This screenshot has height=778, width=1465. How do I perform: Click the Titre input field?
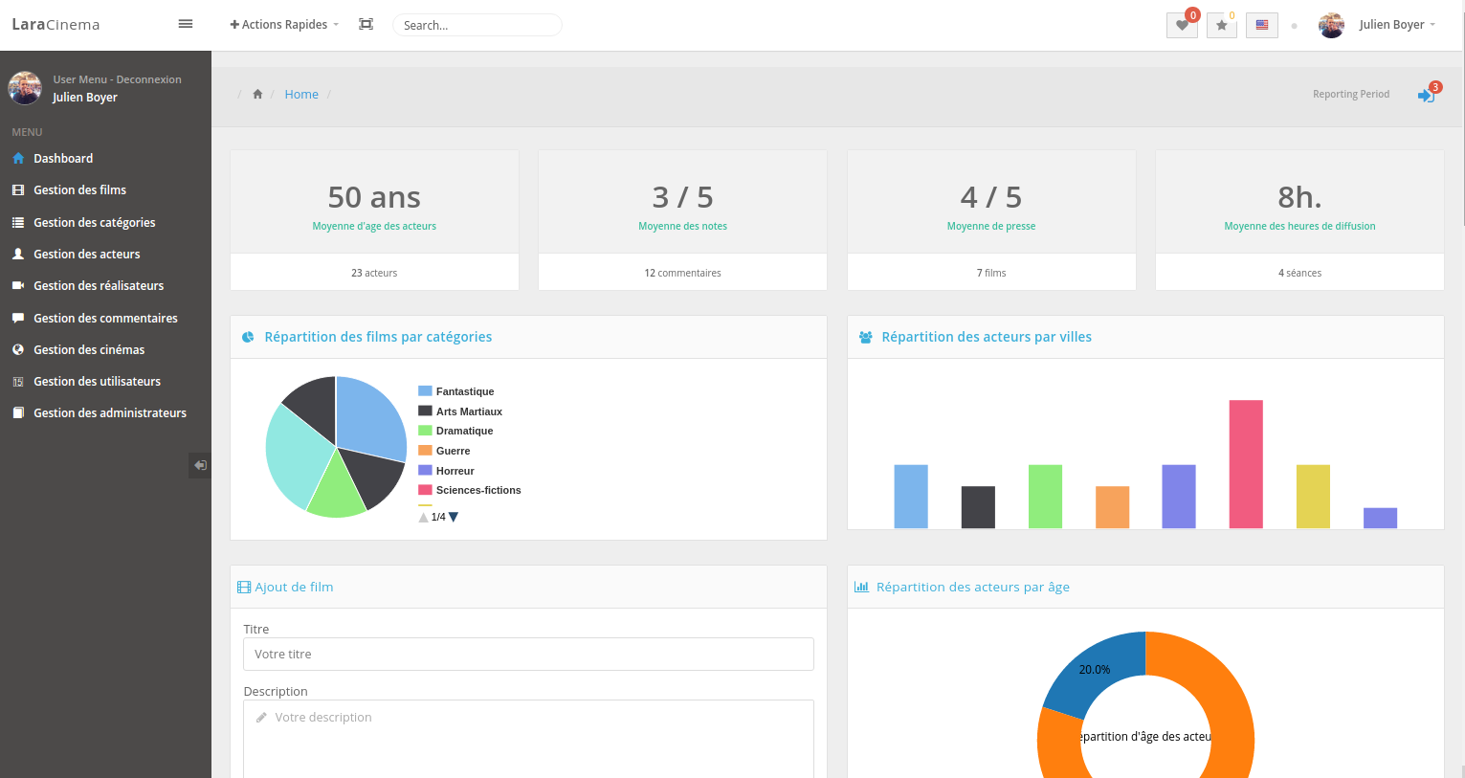(x=528, y=655)
